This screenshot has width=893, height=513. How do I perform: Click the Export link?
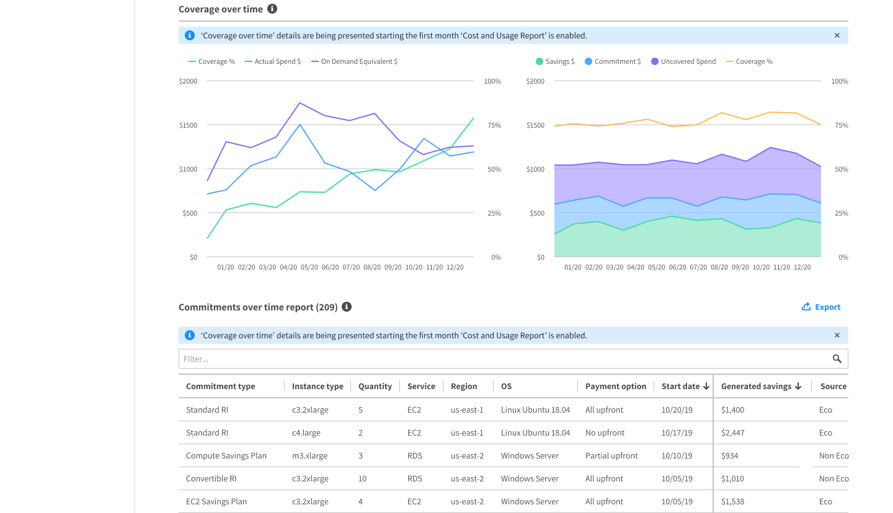827,307
